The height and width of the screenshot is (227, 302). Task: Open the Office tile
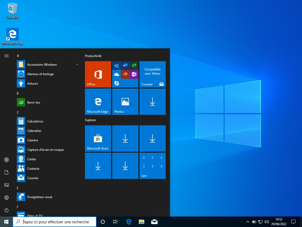98,74
